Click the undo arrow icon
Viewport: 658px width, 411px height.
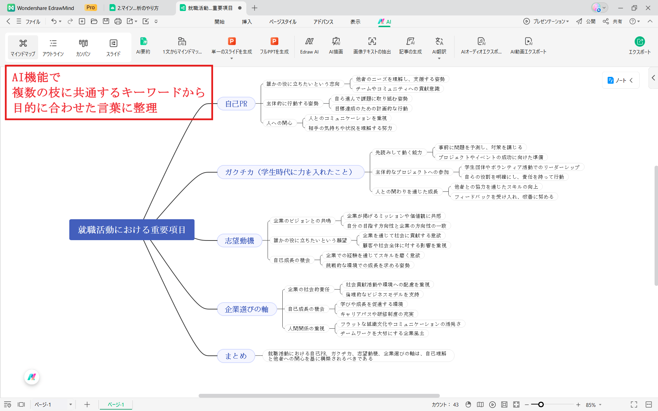pyautogui.click(x=54, y=21)
